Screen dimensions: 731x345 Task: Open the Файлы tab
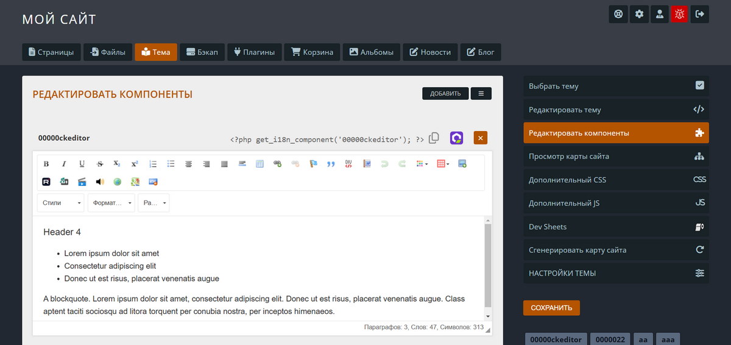[x=107, y=52]
